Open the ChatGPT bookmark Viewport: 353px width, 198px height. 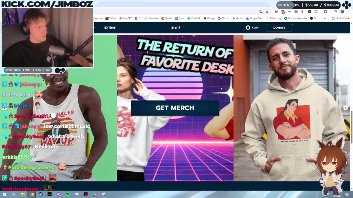coord(125,18)
